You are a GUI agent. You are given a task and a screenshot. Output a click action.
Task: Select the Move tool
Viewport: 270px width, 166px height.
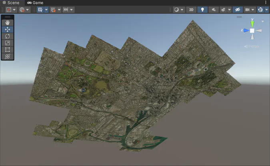[8, 30]
